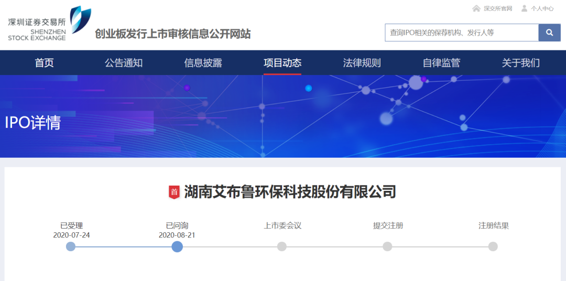Open the 自律监管 menu

click(441, 63)
